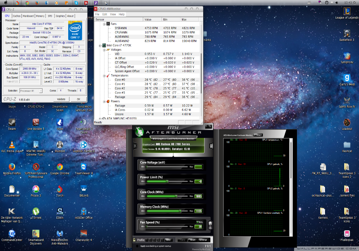Open the About tab in CPU-Z
Image resolution: width=359 pixels, height=251 pixels.
click(70, 16)
